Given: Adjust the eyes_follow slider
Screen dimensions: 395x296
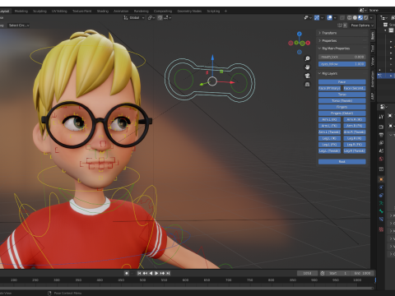Looking at the screenshot, I should click(342, 64).
